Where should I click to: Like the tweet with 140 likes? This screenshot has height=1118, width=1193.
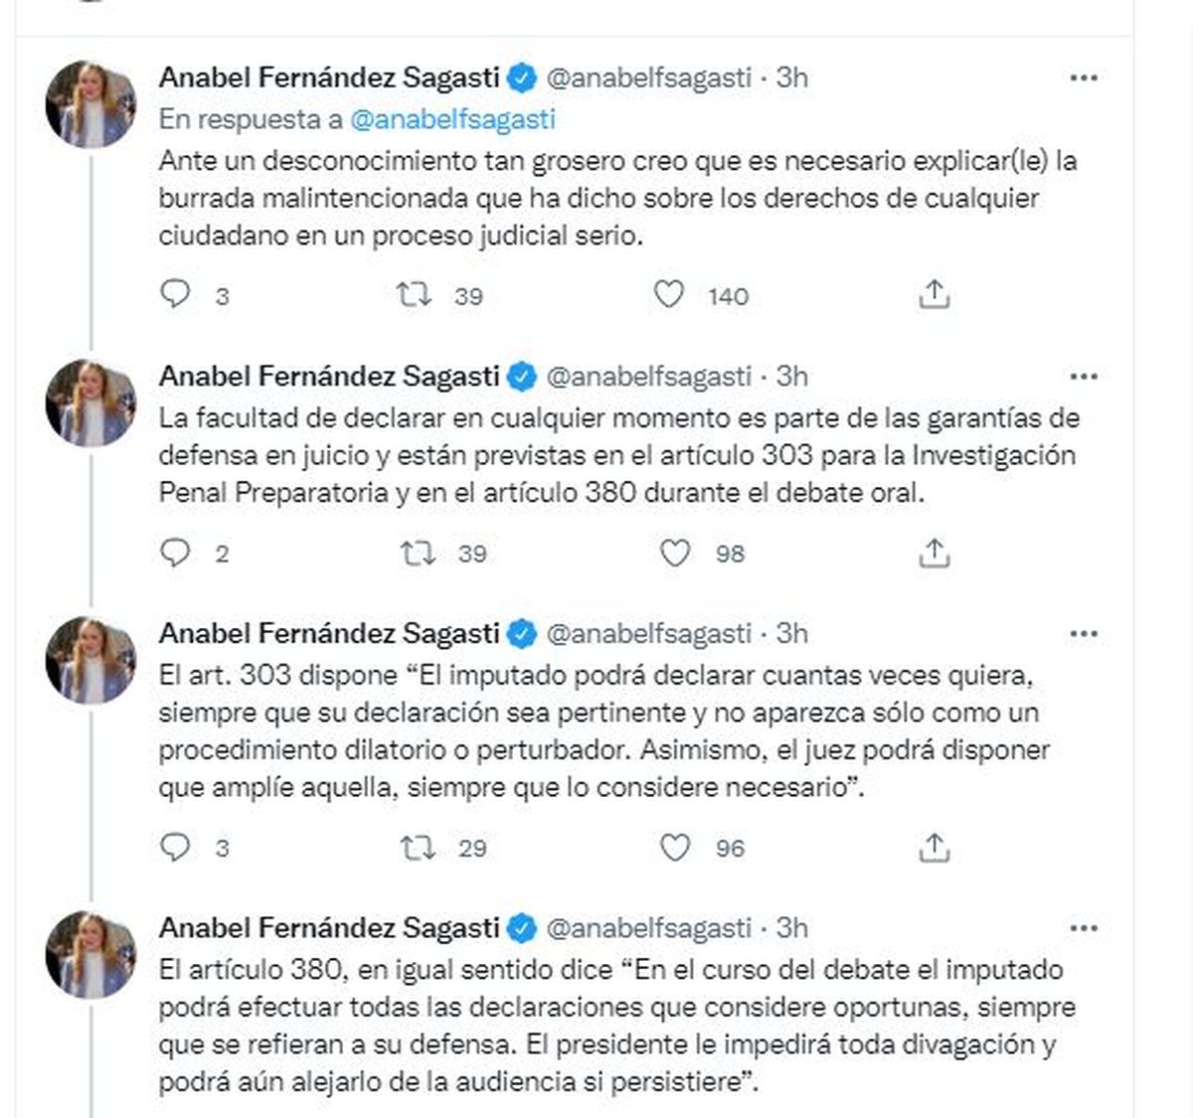click(x=669, y=294)
